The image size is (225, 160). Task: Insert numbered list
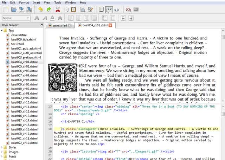click(112, 18)
